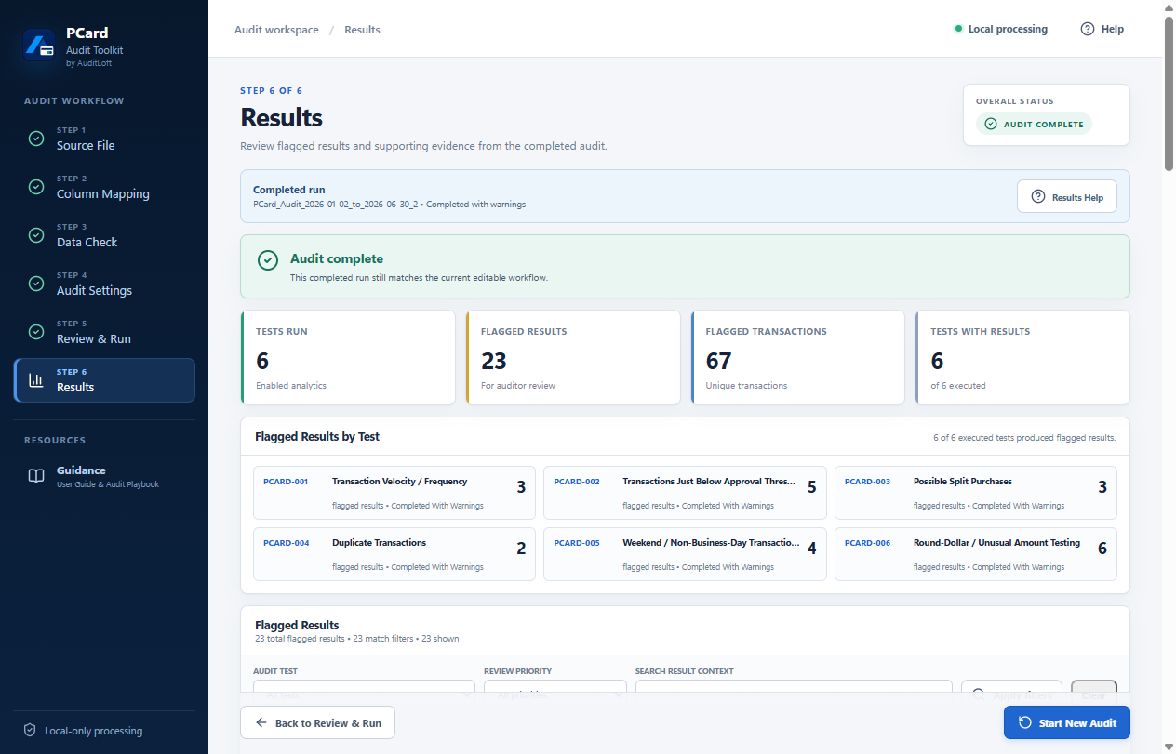Click the refresh icon in Start New Audit

point(1025,722)
